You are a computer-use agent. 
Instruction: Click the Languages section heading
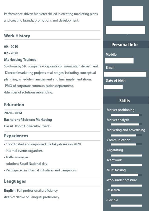click(15, 181)
